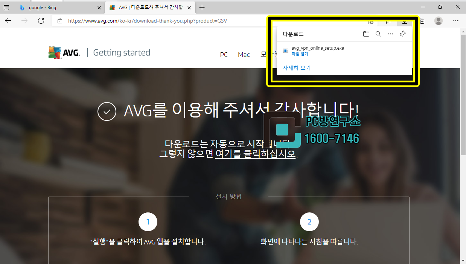Minimize the Edge browser window
Viewport: 466px width, 264px height.
coord(423,7)
